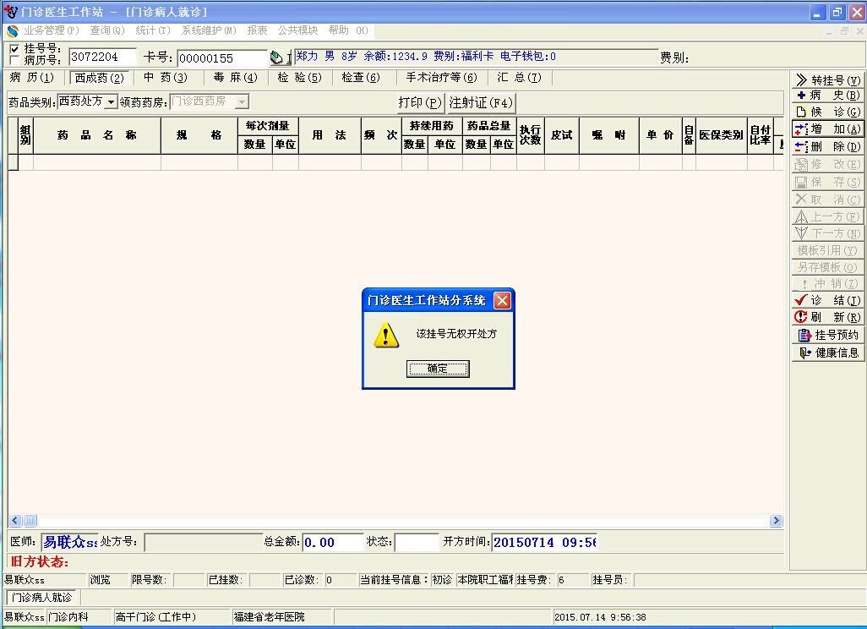Click the 规格 column header

(x=199, y=135)
